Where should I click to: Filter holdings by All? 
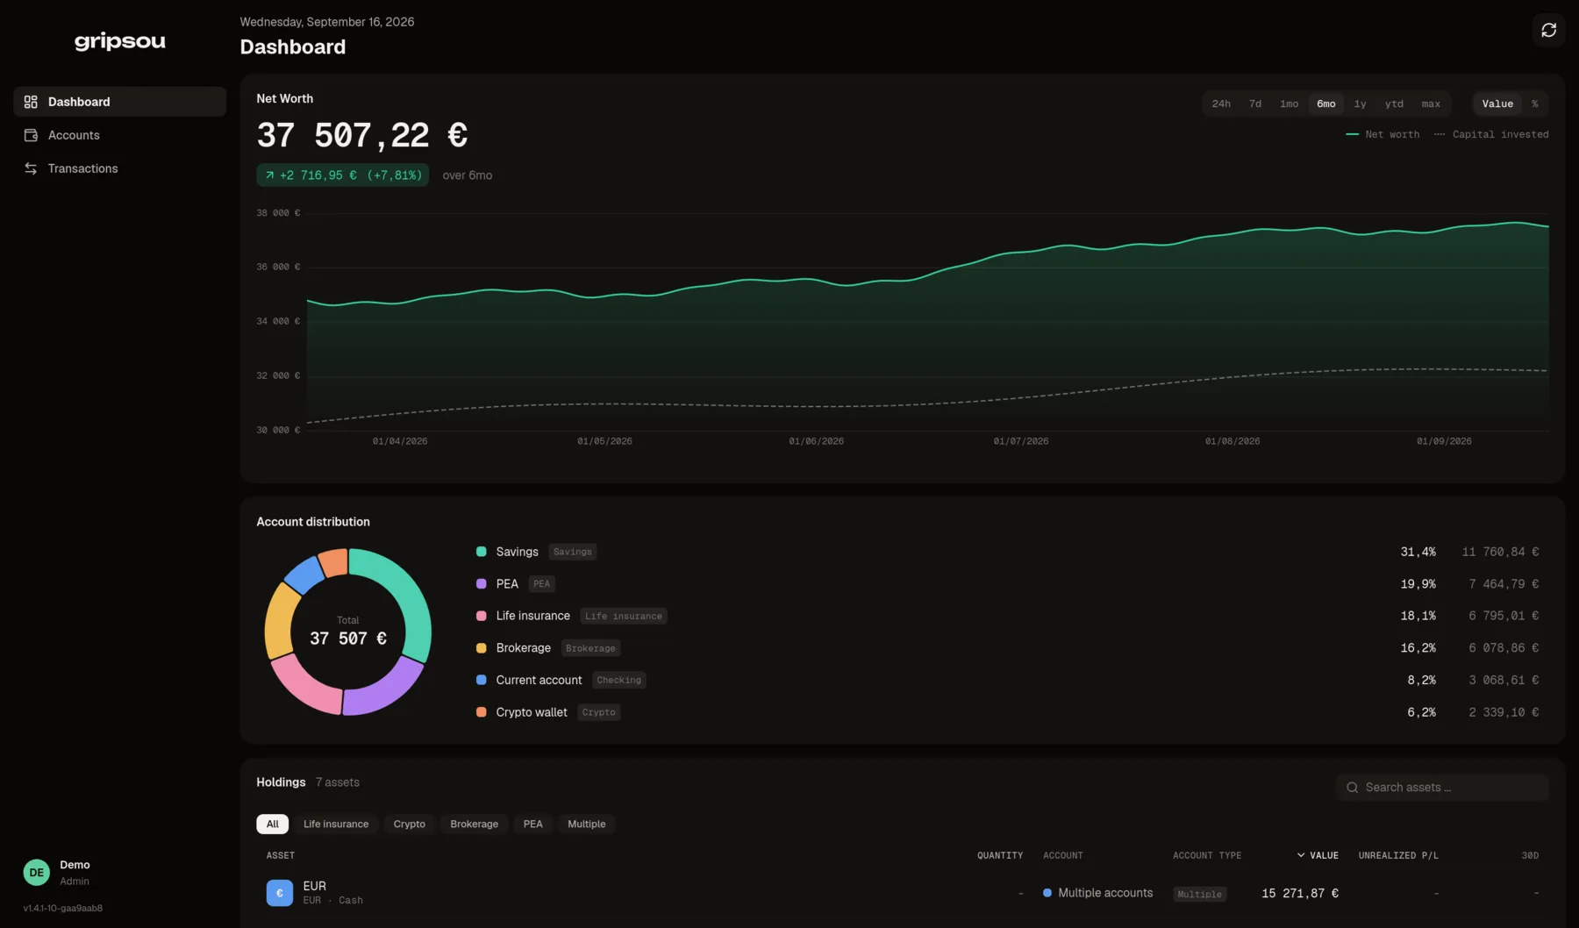coord(272,824)
